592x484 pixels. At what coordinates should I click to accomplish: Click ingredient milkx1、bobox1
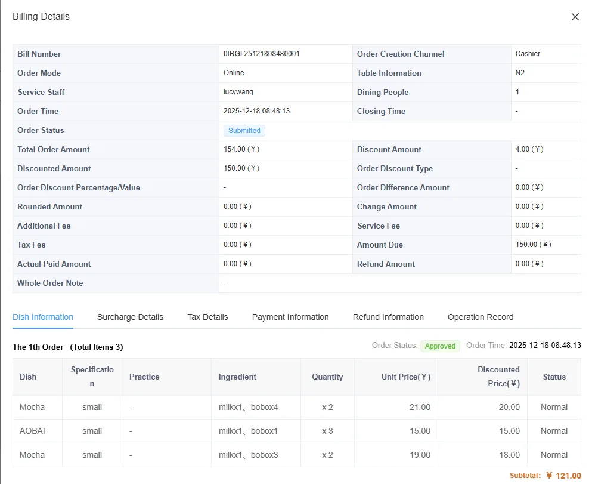[x=248, y=431]
